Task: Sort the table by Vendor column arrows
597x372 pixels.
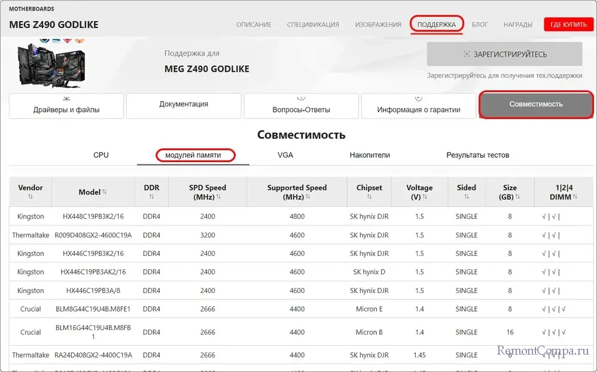Action: click(31, 197)
